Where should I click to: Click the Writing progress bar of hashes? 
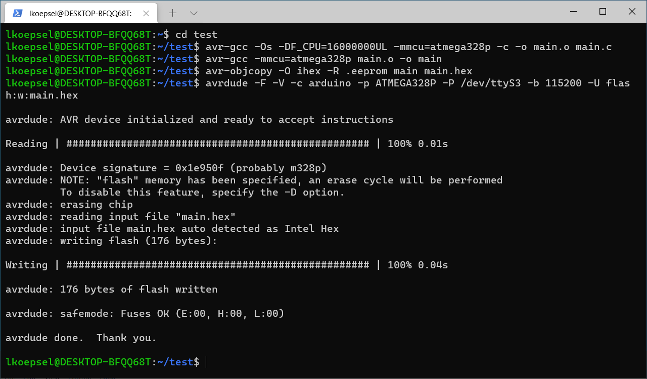pyautogui.click(x=218, y=265)
